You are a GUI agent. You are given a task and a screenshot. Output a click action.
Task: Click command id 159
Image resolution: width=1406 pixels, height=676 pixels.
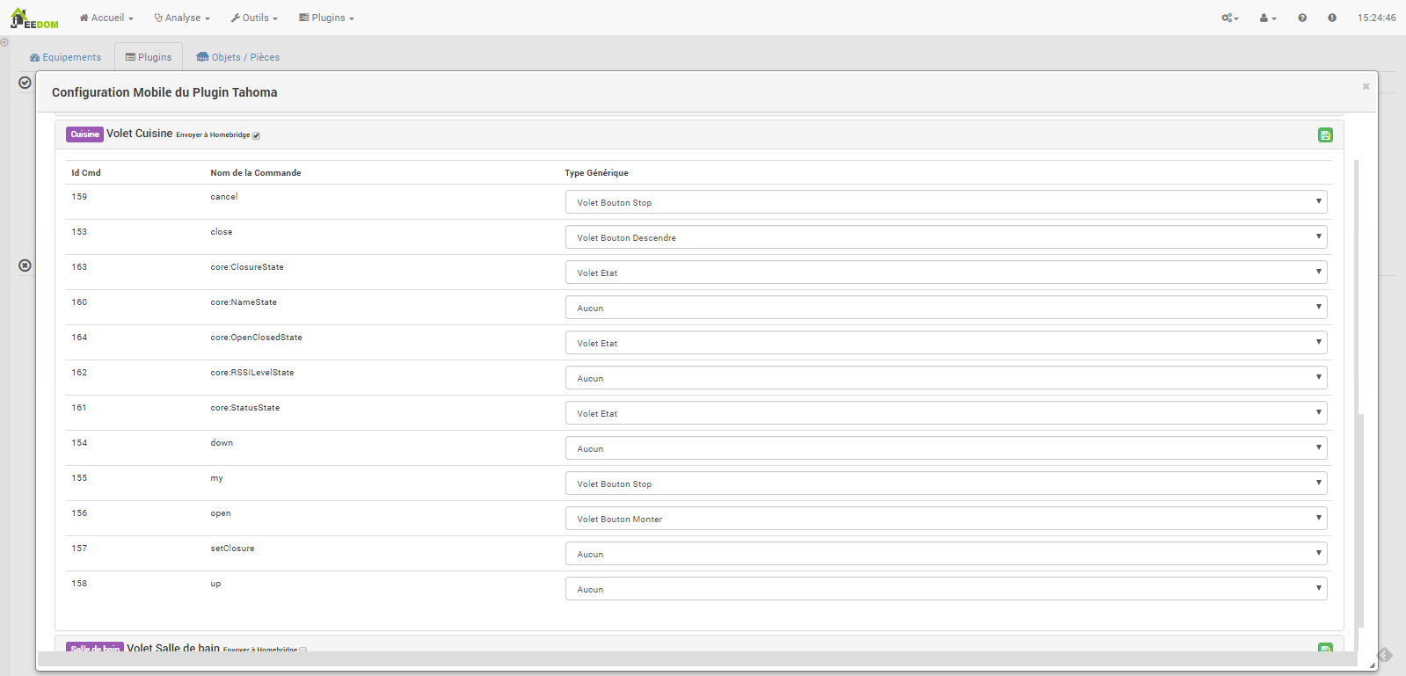tap(79, 197)
